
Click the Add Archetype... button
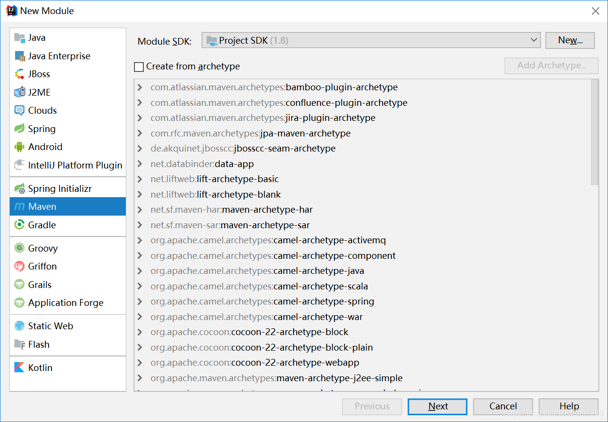point(551,66)
